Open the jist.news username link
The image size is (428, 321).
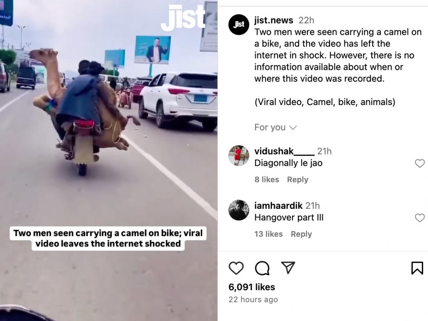274,20
